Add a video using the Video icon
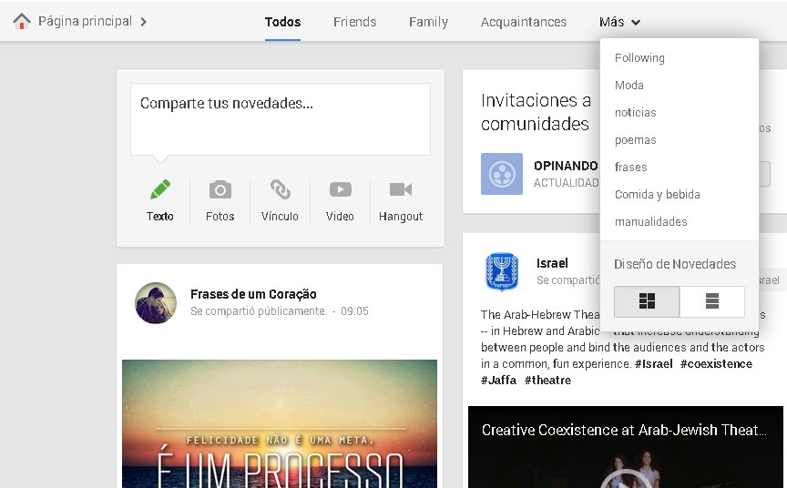787x488 pixels. [341, 189]
